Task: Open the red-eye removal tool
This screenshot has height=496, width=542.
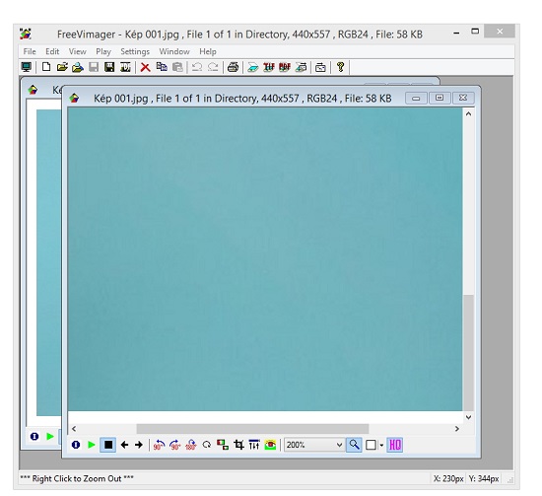Action: click(x=270, y=445)
